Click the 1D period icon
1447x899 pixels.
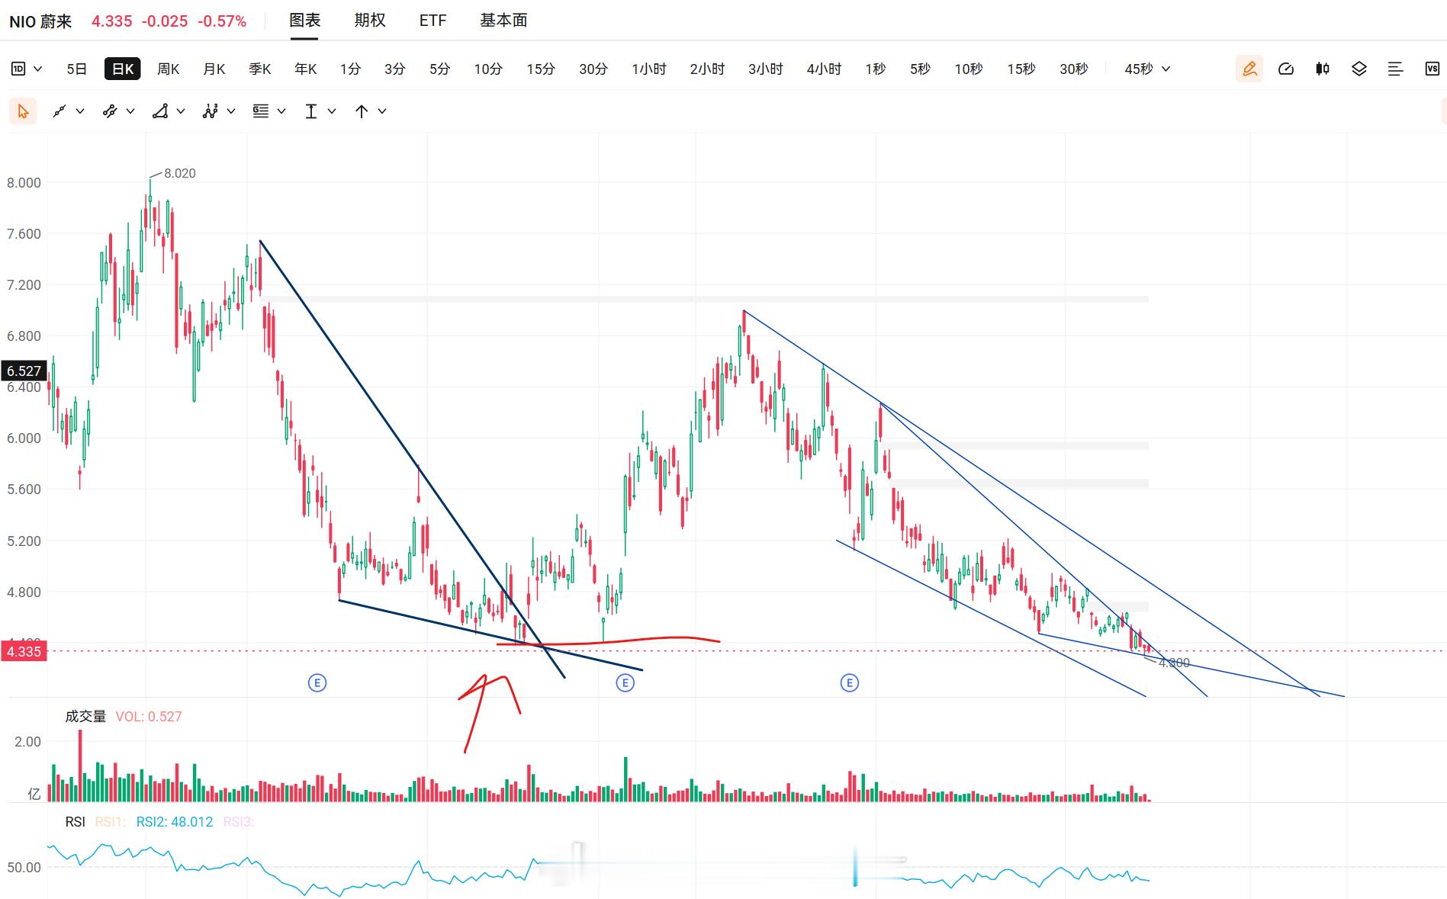pyautogui.click(x=18, y=69)
